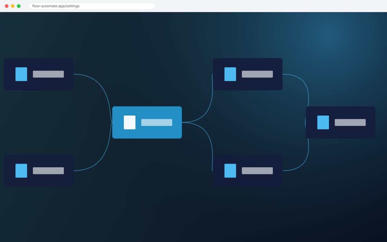Screen dimensions: 387x242
Task: Select the icon of the final merge node at far right
Action: click(323, 123)
